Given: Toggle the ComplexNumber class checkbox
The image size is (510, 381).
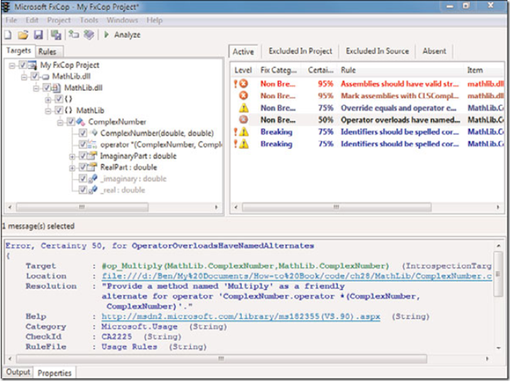Looking at the screenshot, I should tap(71, 122).
